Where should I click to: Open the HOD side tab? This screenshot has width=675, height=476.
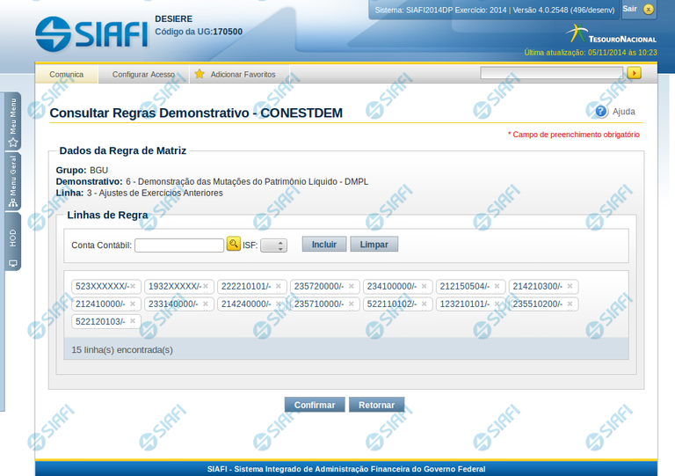pyautogui.click(x=13, y=242)
